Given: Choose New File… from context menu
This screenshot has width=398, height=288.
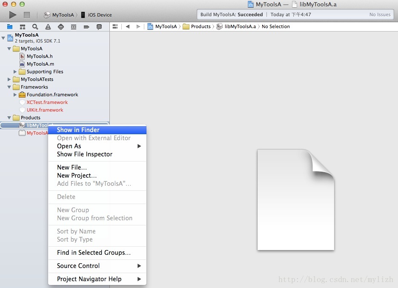Looking at the screenshot, I should (97, 167).
